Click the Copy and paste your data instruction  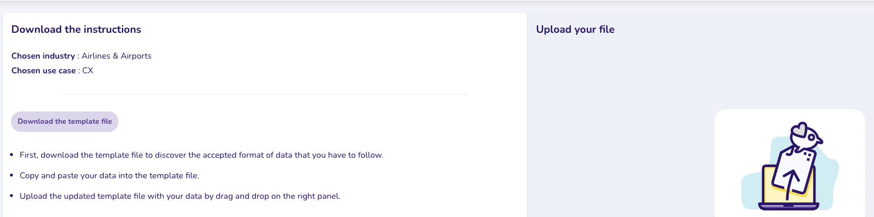tap(110, 175)
